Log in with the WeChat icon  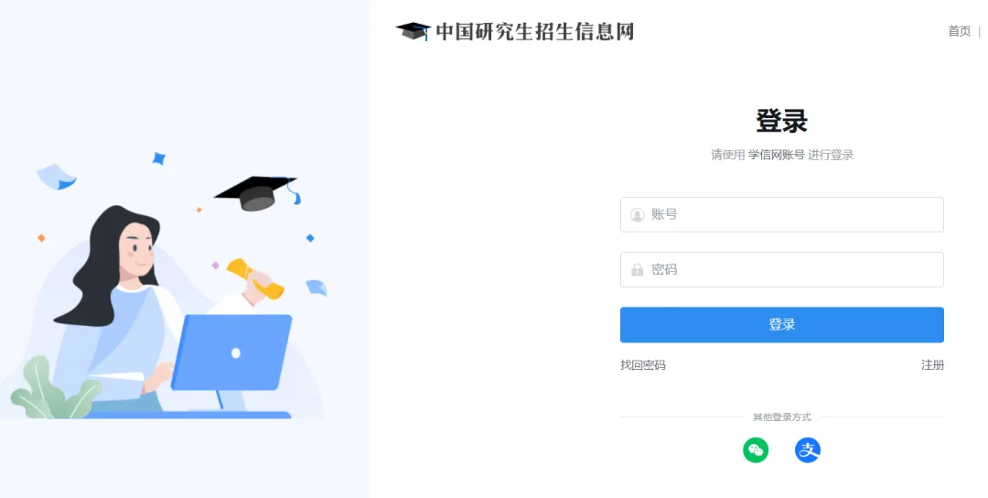(756, 450)
